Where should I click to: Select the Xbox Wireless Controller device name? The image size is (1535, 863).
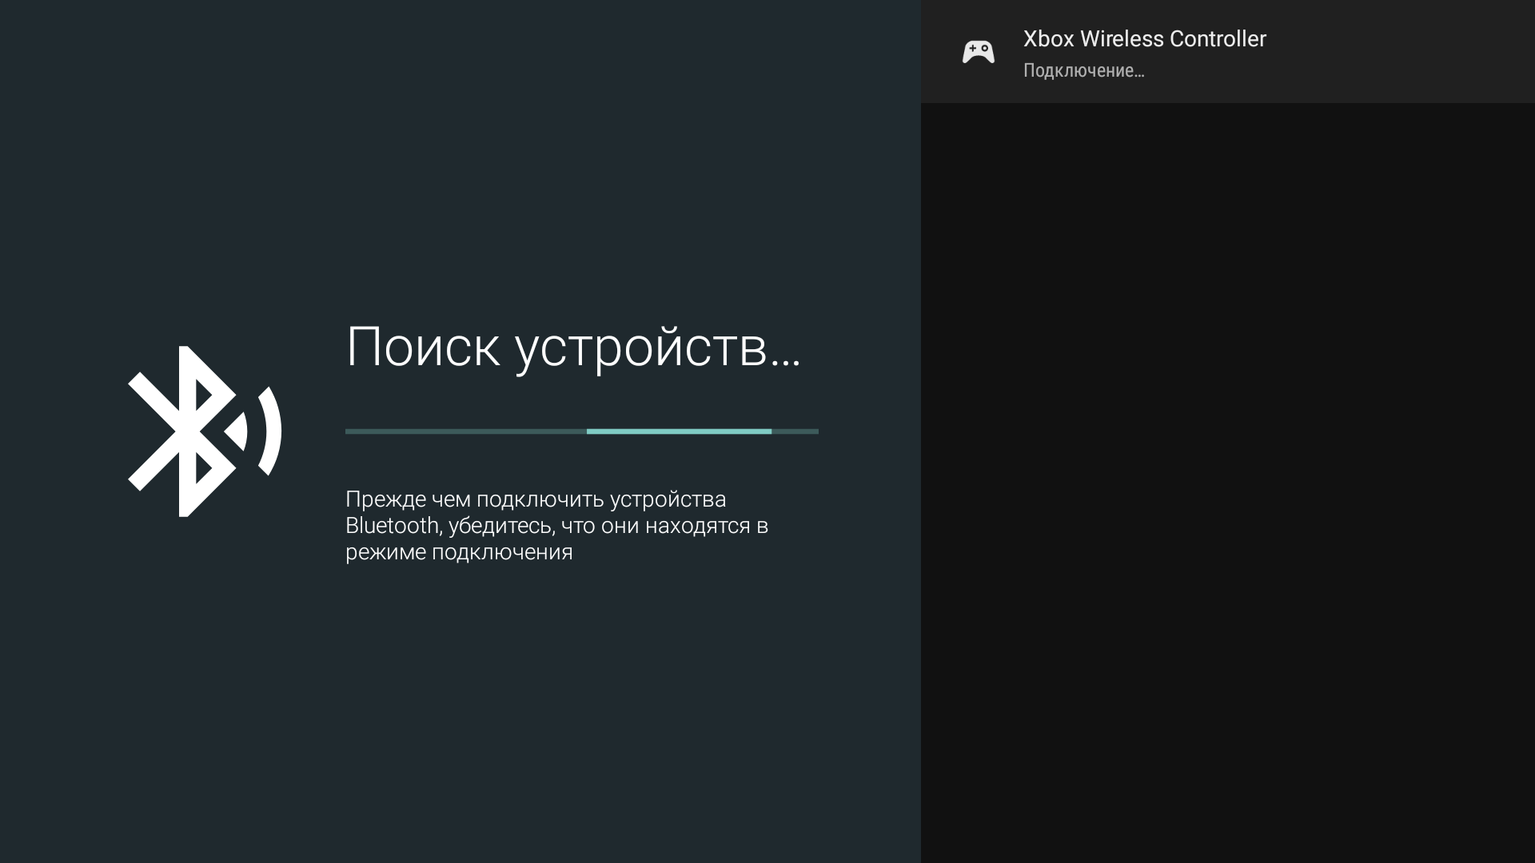click(x=1144, y=38)
